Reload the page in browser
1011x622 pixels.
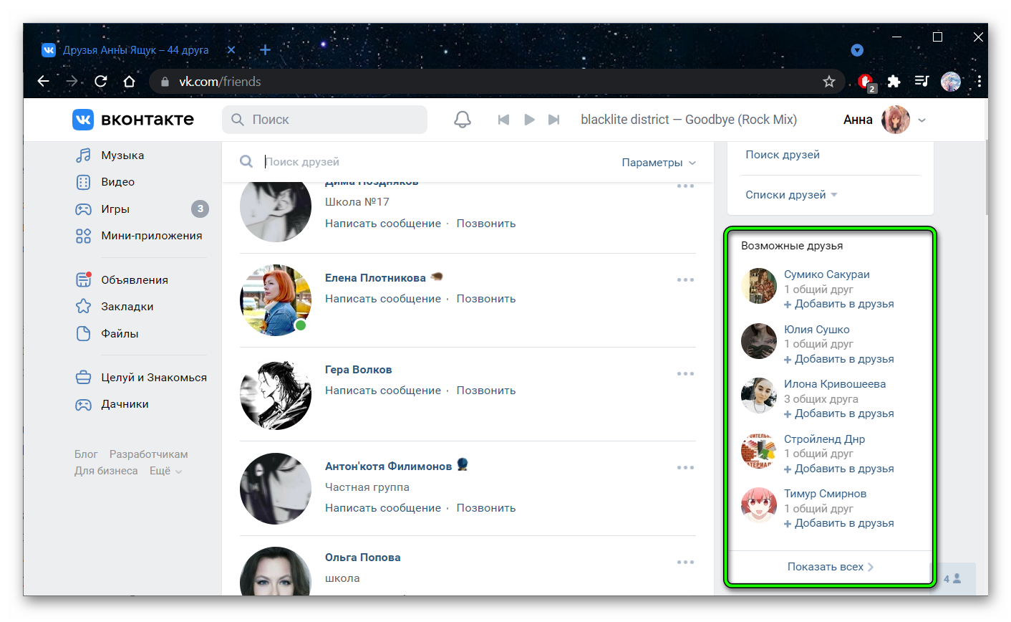pos(101,81)
